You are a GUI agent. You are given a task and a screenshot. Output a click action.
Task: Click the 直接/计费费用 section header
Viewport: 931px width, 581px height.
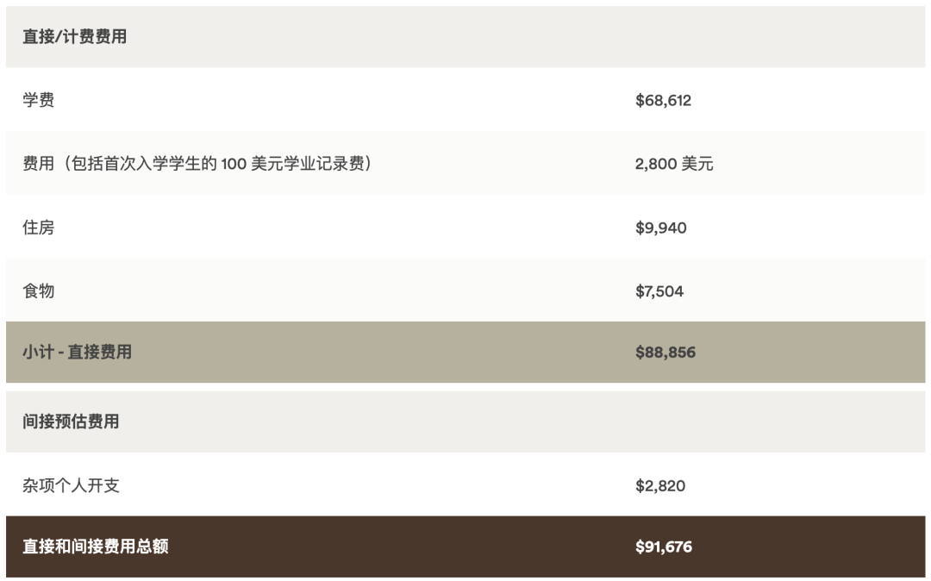74,37
